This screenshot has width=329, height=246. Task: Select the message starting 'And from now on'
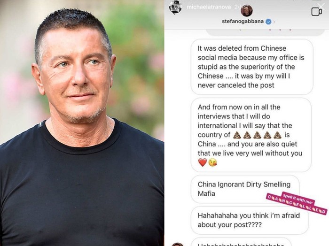[x=251, y=135]
